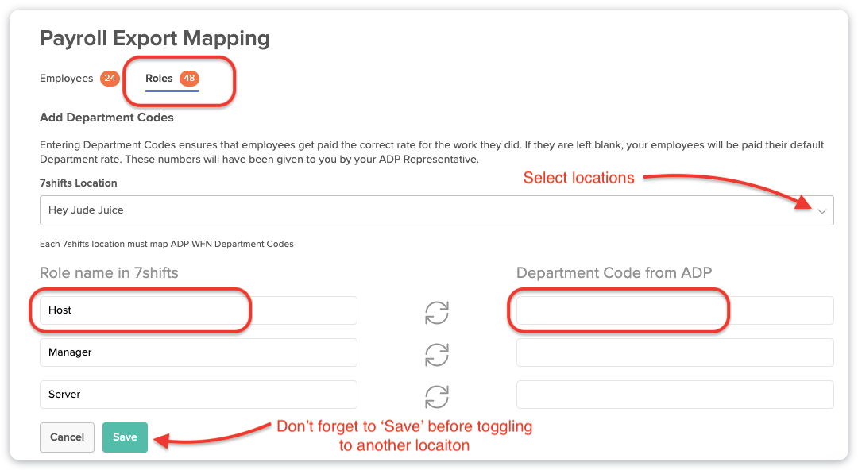Viewport: 858px width, 470px height.
Task: Switch to the Employees tab
Action: 67,79
